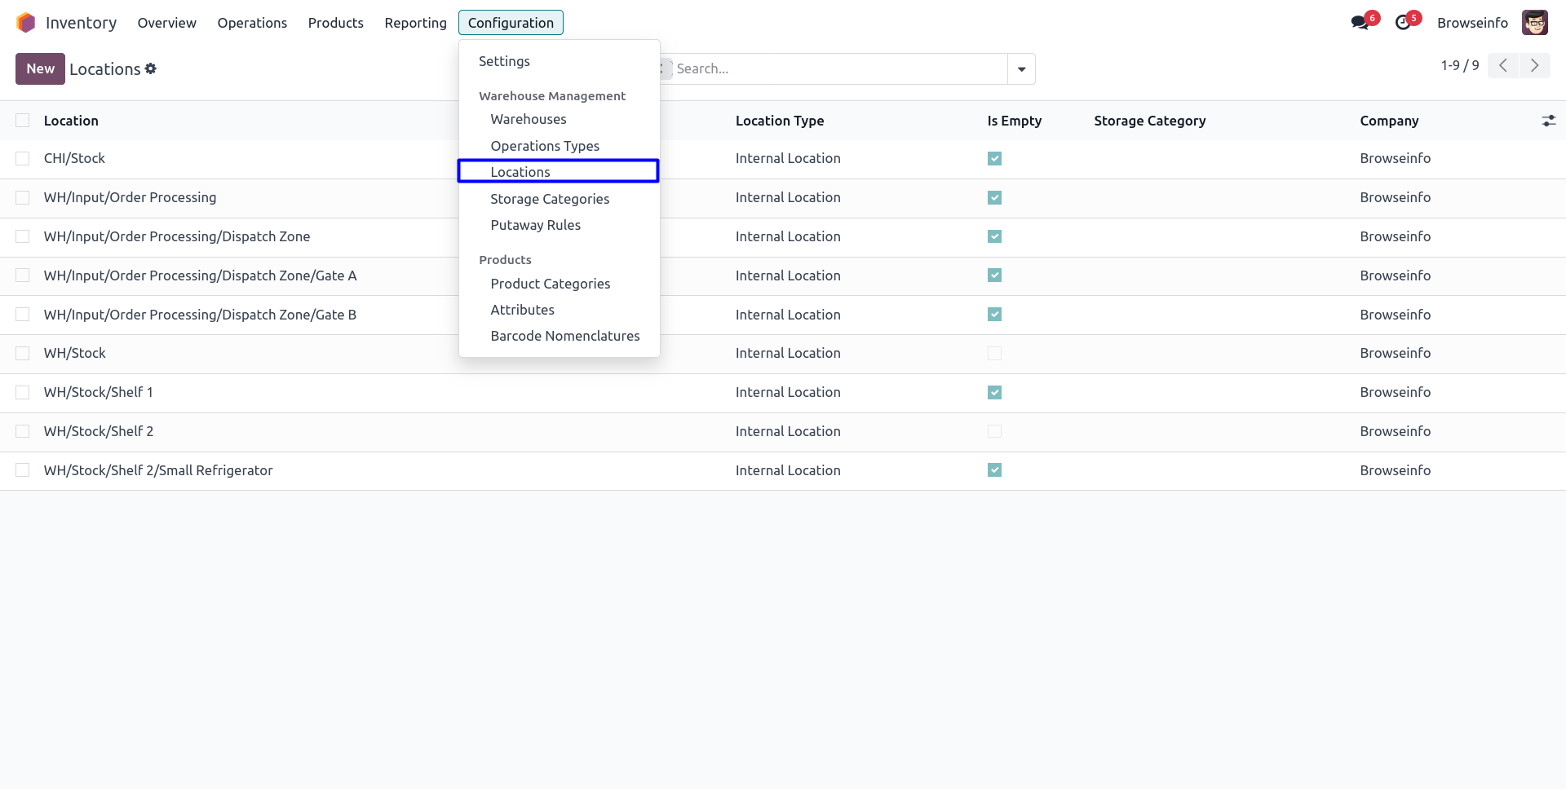Viewport: 1566px width, 789px height.
Task: Click the gear icon beside Locations title
Action: coord(151,69)
